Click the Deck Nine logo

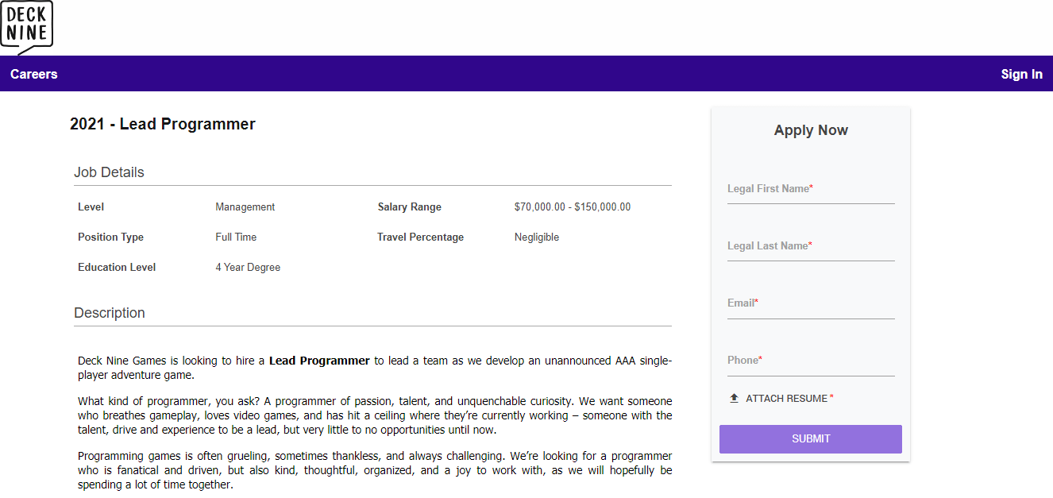click(x=27, y=27)
